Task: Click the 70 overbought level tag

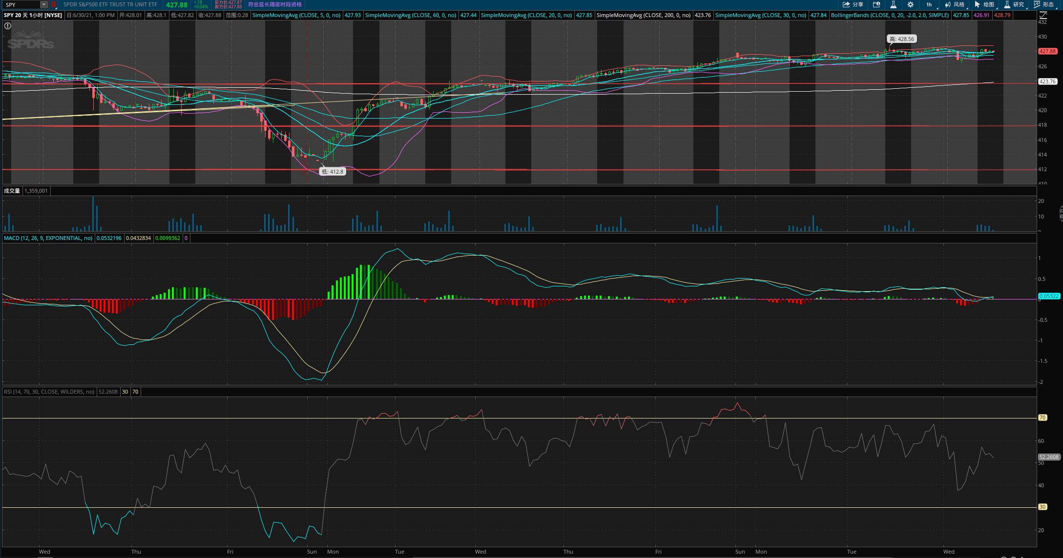Action: tap(1042, 418)
